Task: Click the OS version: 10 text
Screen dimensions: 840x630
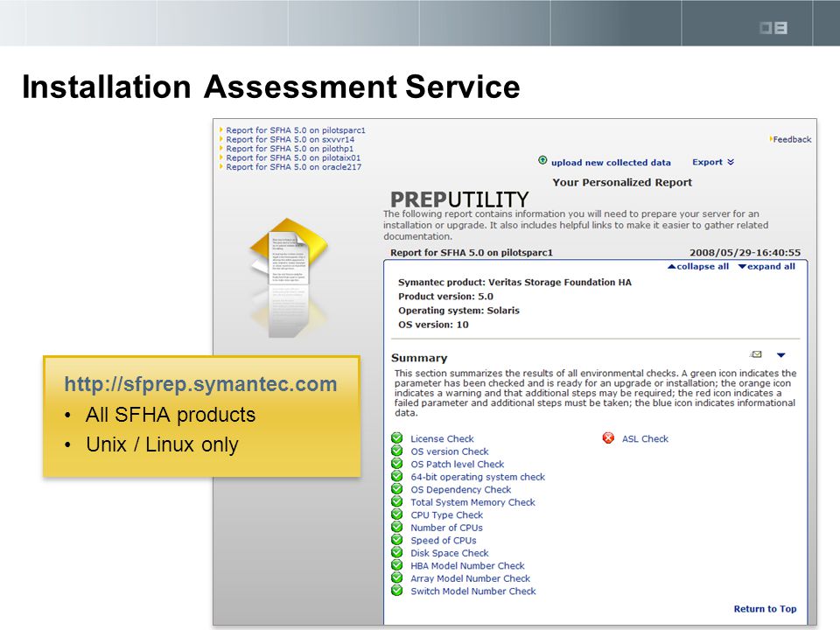Action: tap(433, 324)
